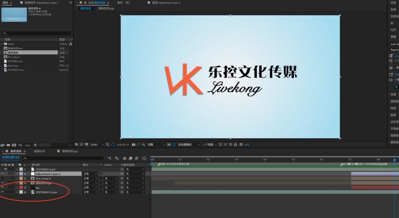Screen dimensions: 399x218
Task: Click the composition mini-flowchart icon in timeline
Action: [x=109, y=158]
